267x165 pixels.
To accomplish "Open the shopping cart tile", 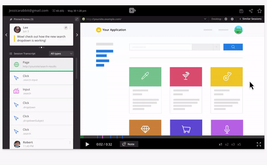I will [186, 128].
